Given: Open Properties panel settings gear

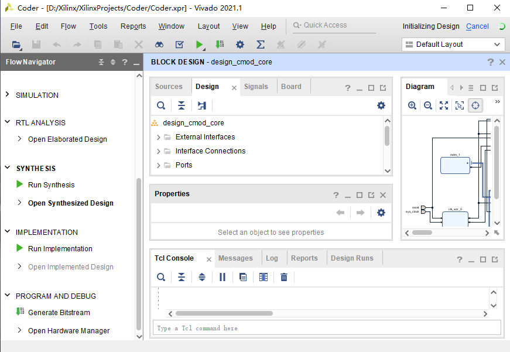Looking at the screenshot, I should pos(381,213).
